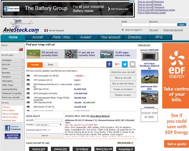The height and width of the screenshot is (151, 189).
Task: Share on Twitter with the bird icon
Action: [x=125, y=64]
